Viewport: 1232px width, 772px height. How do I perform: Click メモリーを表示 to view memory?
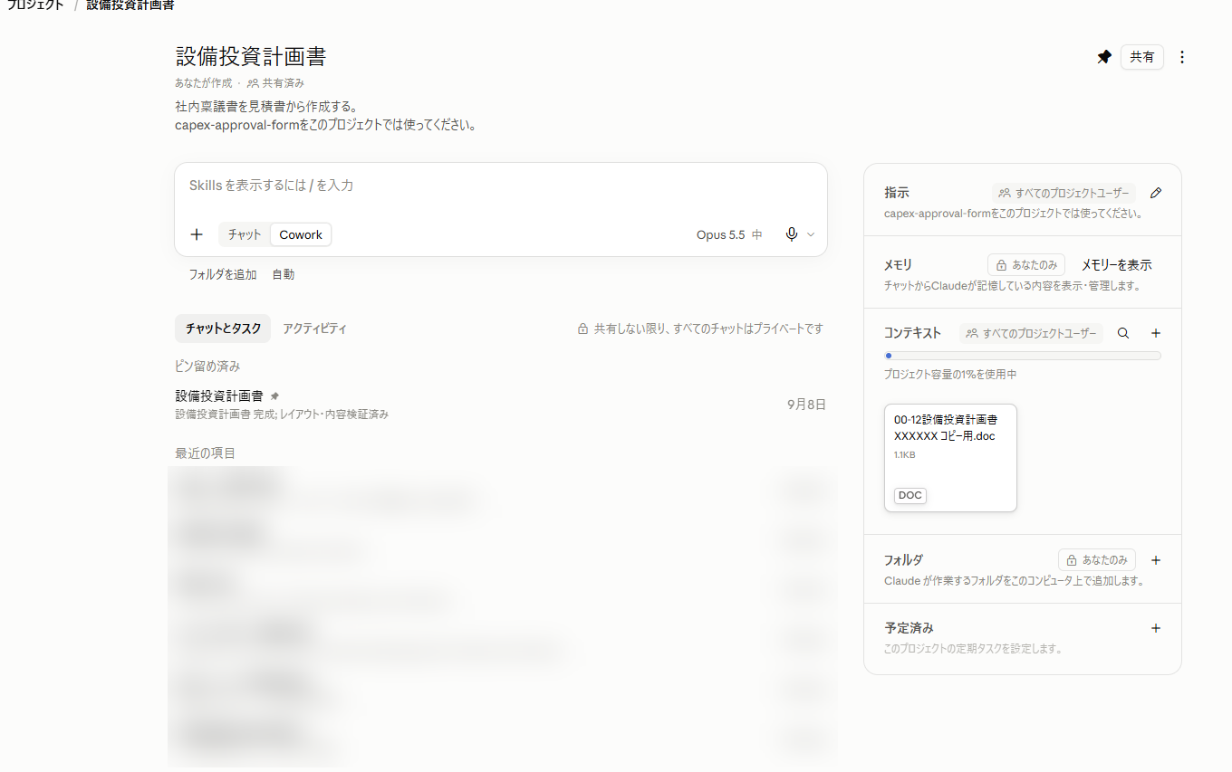[x=1117, y=265]
